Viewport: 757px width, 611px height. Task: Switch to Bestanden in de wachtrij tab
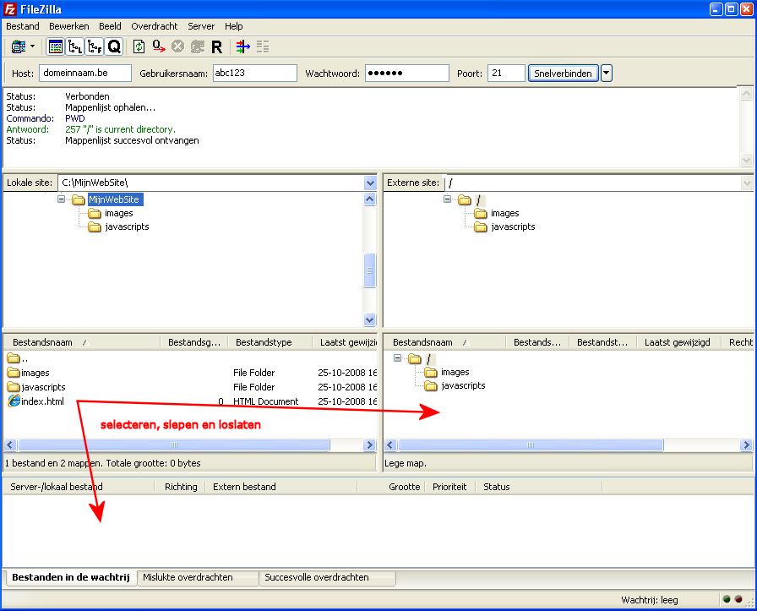tap(71, 577)
